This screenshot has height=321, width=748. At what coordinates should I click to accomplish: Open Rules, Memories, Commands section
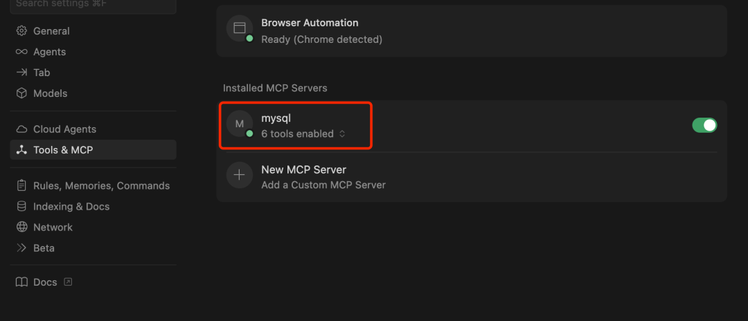click(x=101, y=186)
